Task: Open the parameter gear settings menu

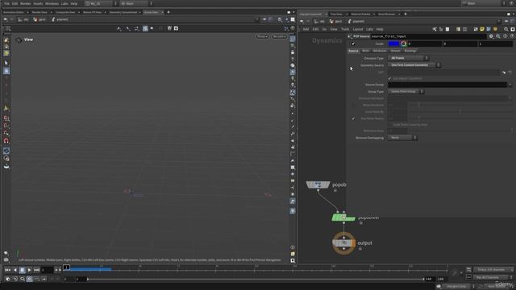Action: (491, 36)
